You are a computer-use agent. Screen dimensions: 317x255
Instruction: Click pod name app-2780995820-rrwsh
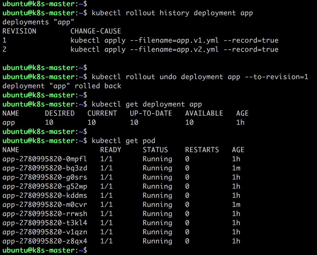(45, 214)
